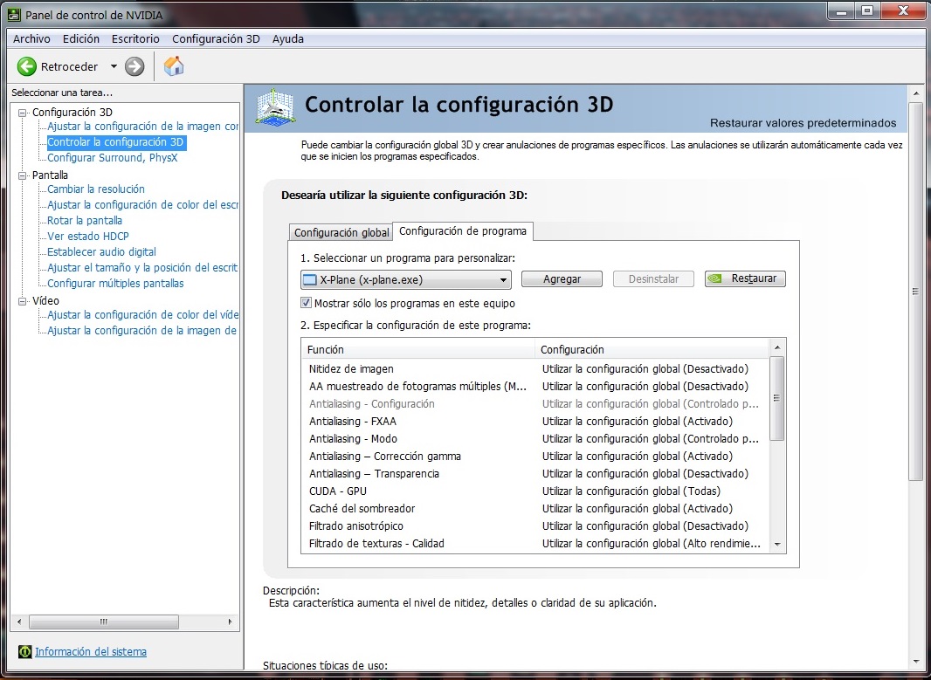The width and height of the screenshot is (931, 680).
Task: Collapse the Configuración 3D tree node
Action: pyautogui.click(x=23, y=112)
